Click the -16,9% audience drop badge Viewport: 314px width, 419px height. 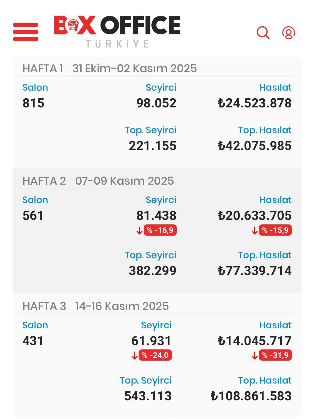[x=160, y=230]
